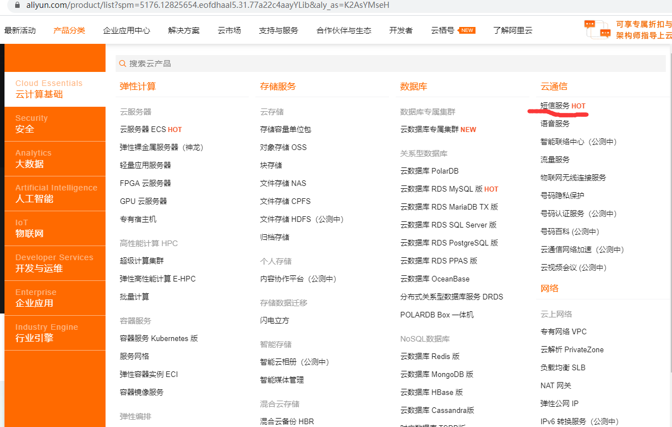Image resolution: width=672 pixels, height=427 pixels.
Task: Open 专有宿主机 link
Action: coord(138,220)
